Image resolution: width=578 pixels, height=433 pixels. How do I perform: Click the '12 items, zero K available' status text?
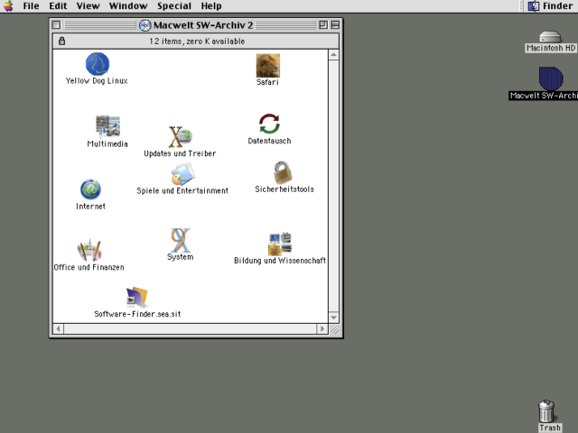197,41
